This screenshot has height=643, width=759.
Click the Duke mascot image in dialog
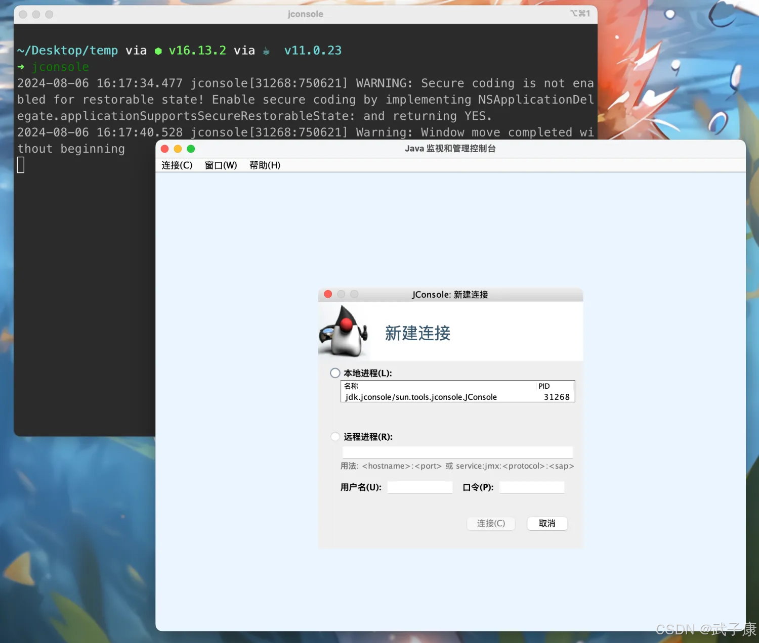(x=343, y=331)
